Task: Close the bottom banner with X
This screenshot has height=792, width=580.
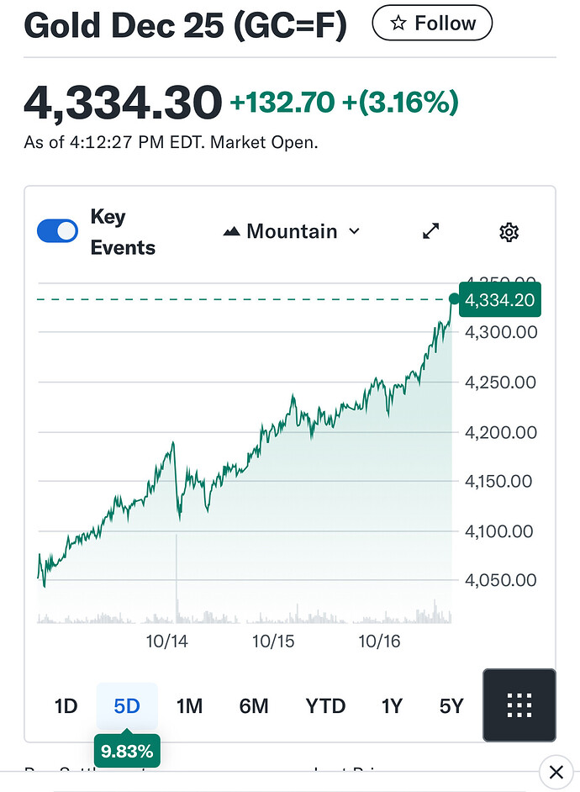Action: point(555,772)
